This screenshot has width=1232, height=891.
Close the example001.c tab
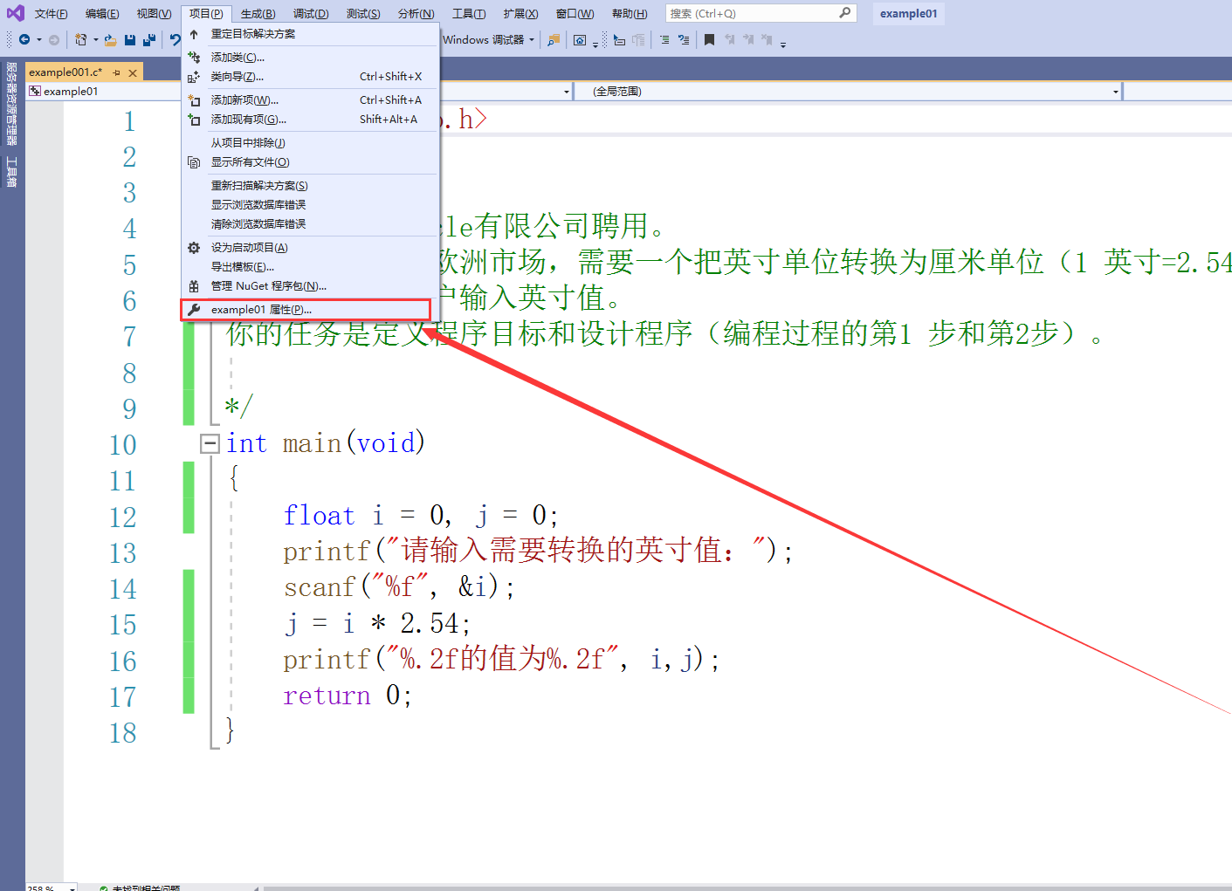133,72
